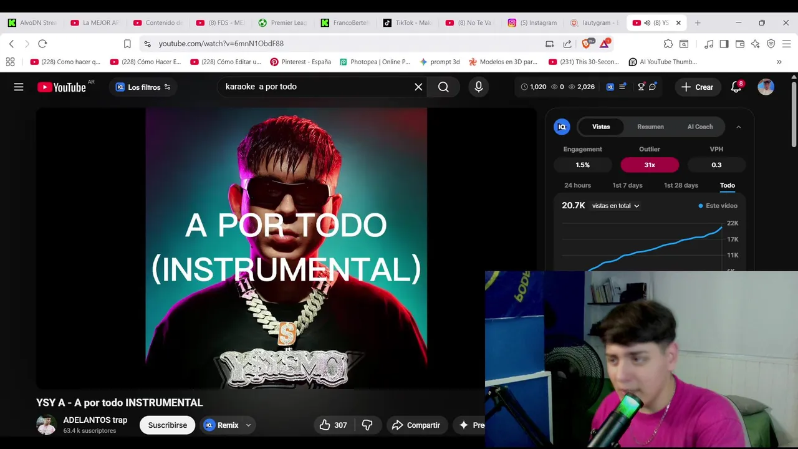
Task: Click the browser address bar URL
Action: 221,44
